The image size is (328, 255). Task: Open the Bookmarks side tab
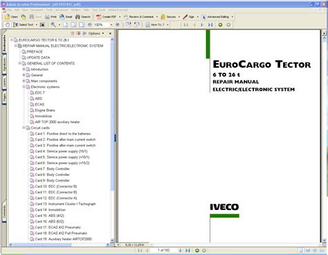pyautogui.click(x=4, y=44)
